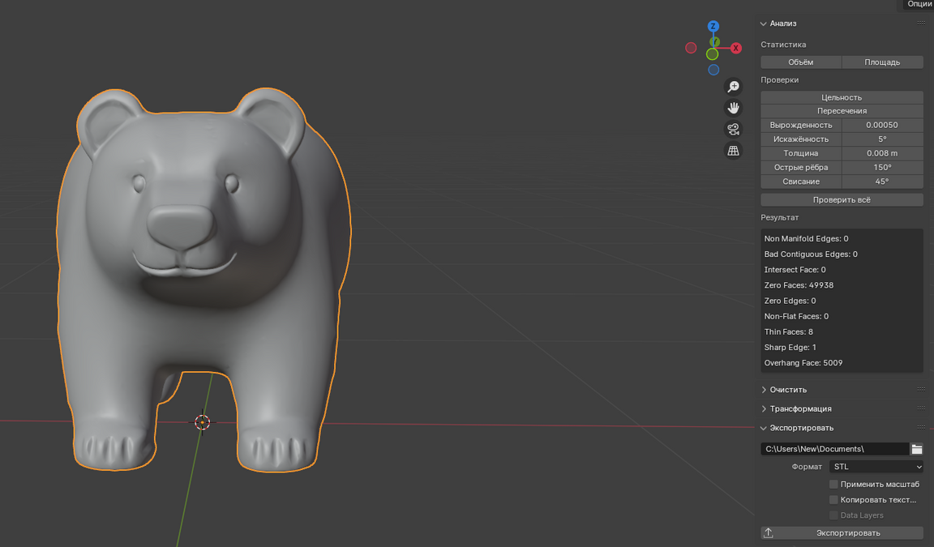The image size is (934, 547).
Task: Click the pan hand viewport icon
Action: 733,108
